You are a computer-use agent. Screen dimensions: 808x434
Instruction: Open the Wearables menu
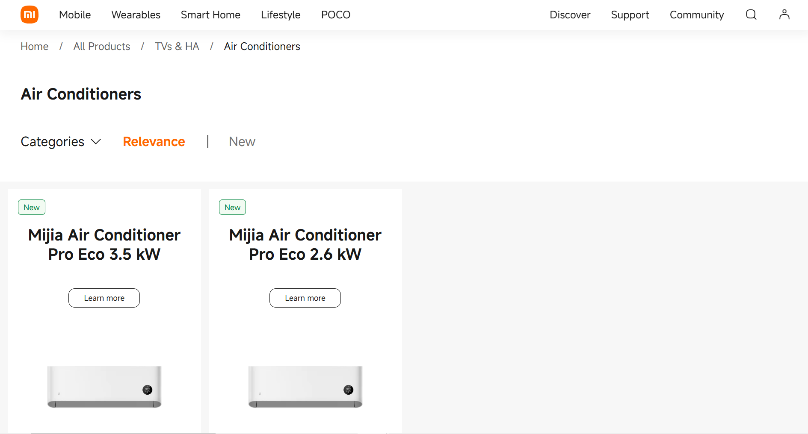(136, 15)
